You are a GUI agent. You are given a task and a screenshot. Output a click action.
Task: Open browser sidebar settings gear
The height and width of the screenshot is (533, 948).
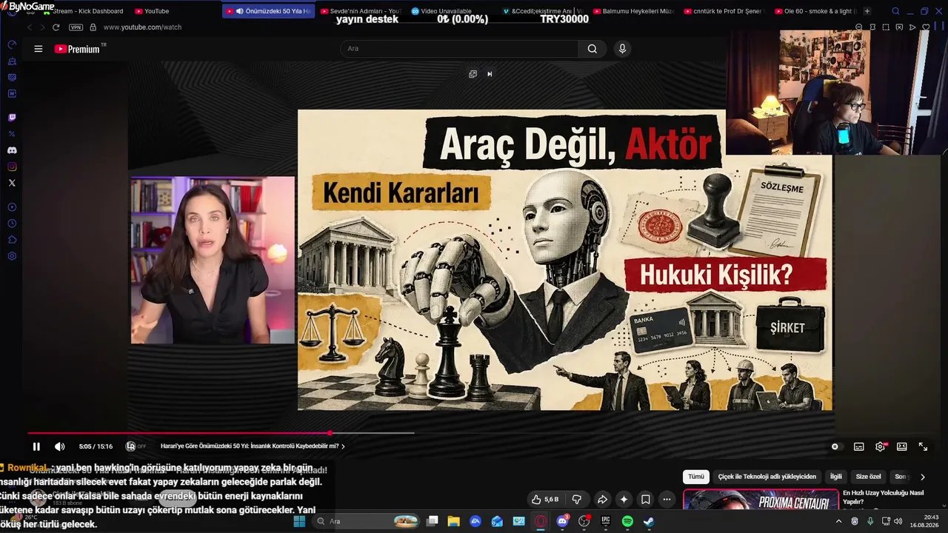12,256
